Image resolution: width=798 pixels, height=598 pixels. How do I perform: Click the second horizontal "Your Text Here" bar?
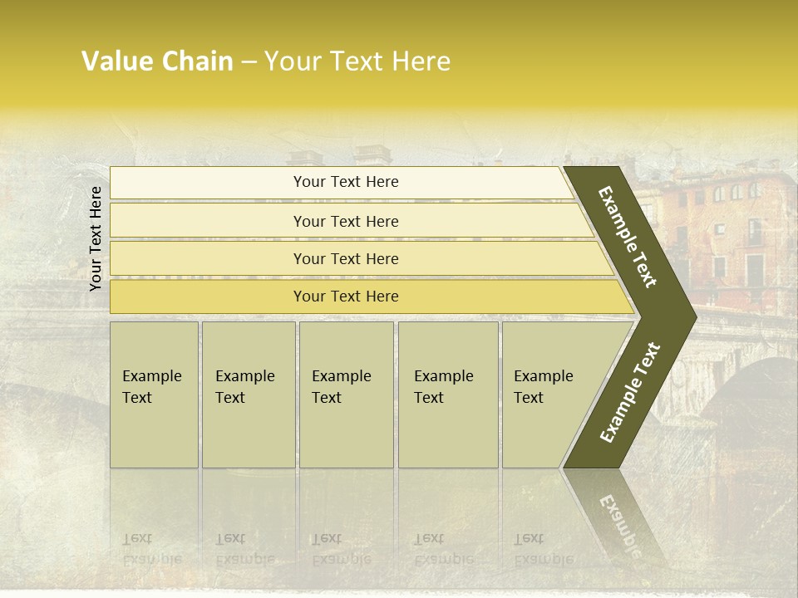click(x=345, y=221)
